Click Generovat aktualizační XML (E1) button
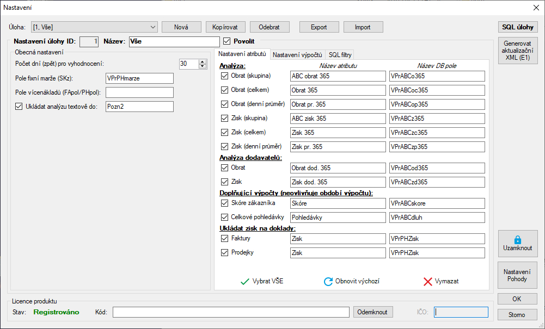Viewport: 545px width, 329px height. tap(517, 50)
